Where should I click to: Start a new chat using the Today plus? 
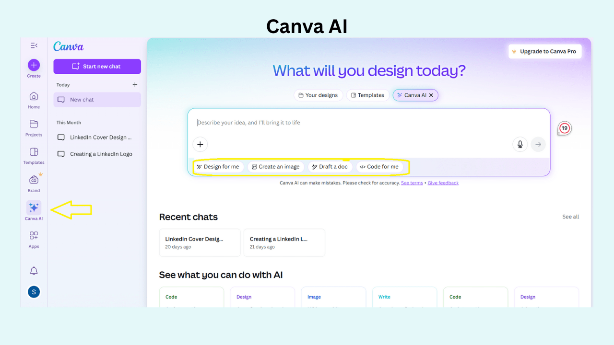pyautogui.click(x=135, y=84)
